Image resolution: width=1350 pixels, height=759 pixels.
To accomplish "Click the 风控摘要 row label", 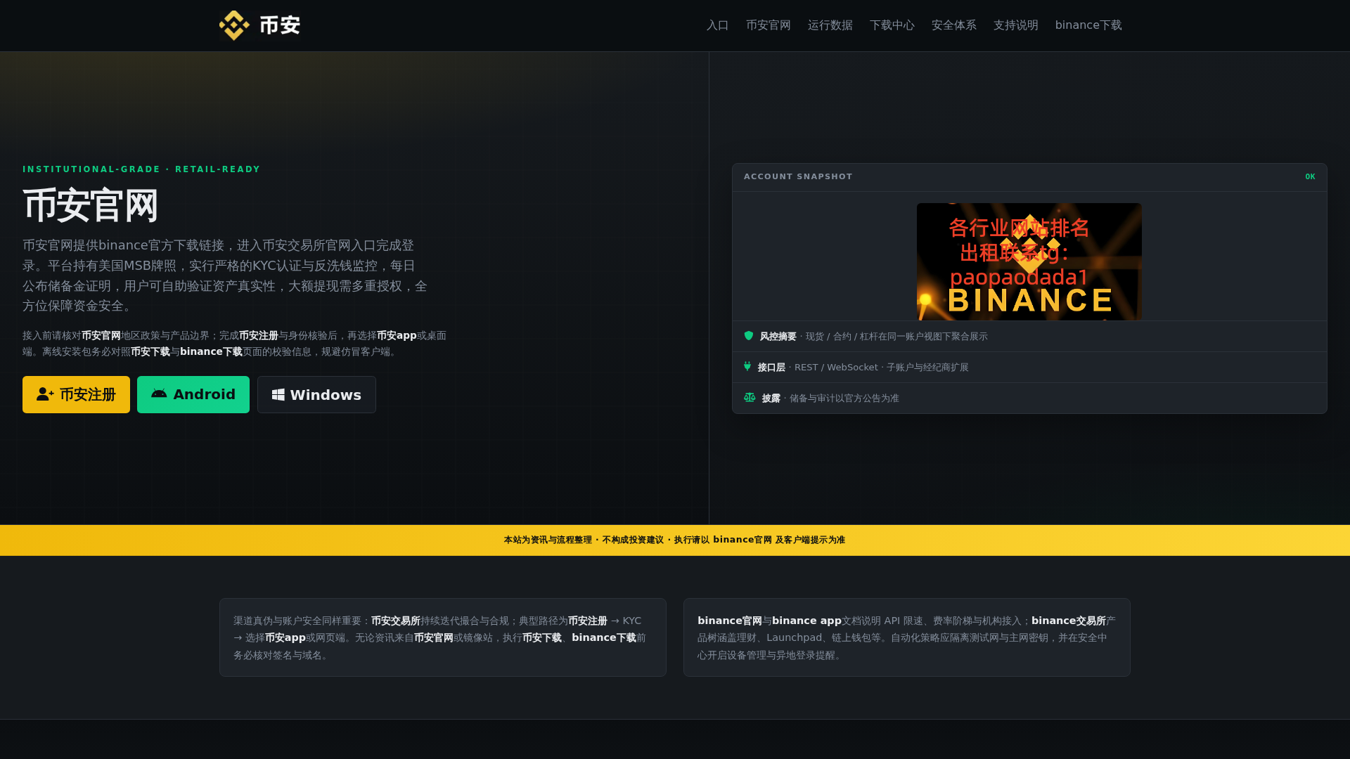I will (778, 337).
